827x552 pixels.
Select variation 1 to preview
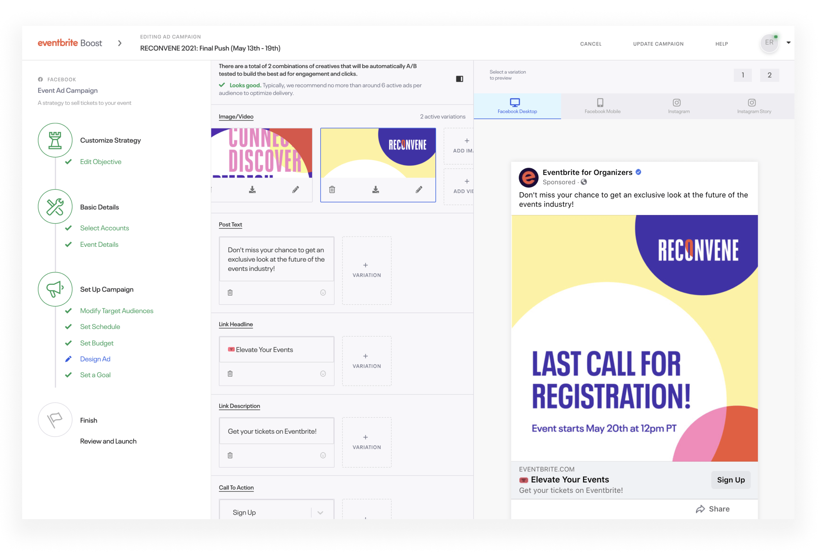click(743, 75)
